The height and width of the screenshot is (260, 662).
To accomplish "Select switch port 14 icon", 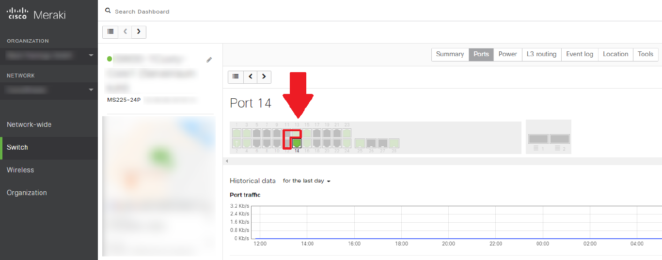I will [x=297, y=143].
